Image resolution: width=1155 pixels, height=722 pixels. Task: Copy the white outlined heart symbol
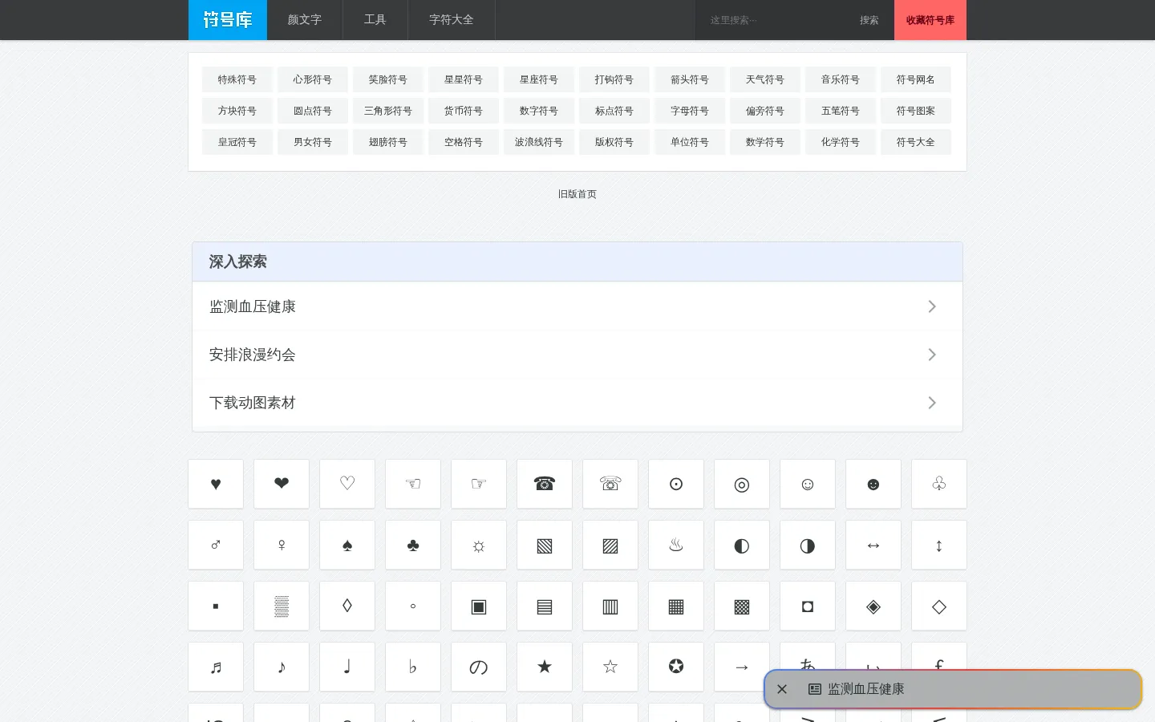click(347, 484)
